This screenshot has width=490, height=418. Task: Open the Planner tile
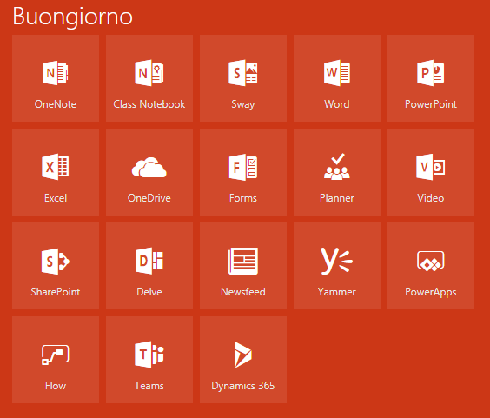pos(337,172)
